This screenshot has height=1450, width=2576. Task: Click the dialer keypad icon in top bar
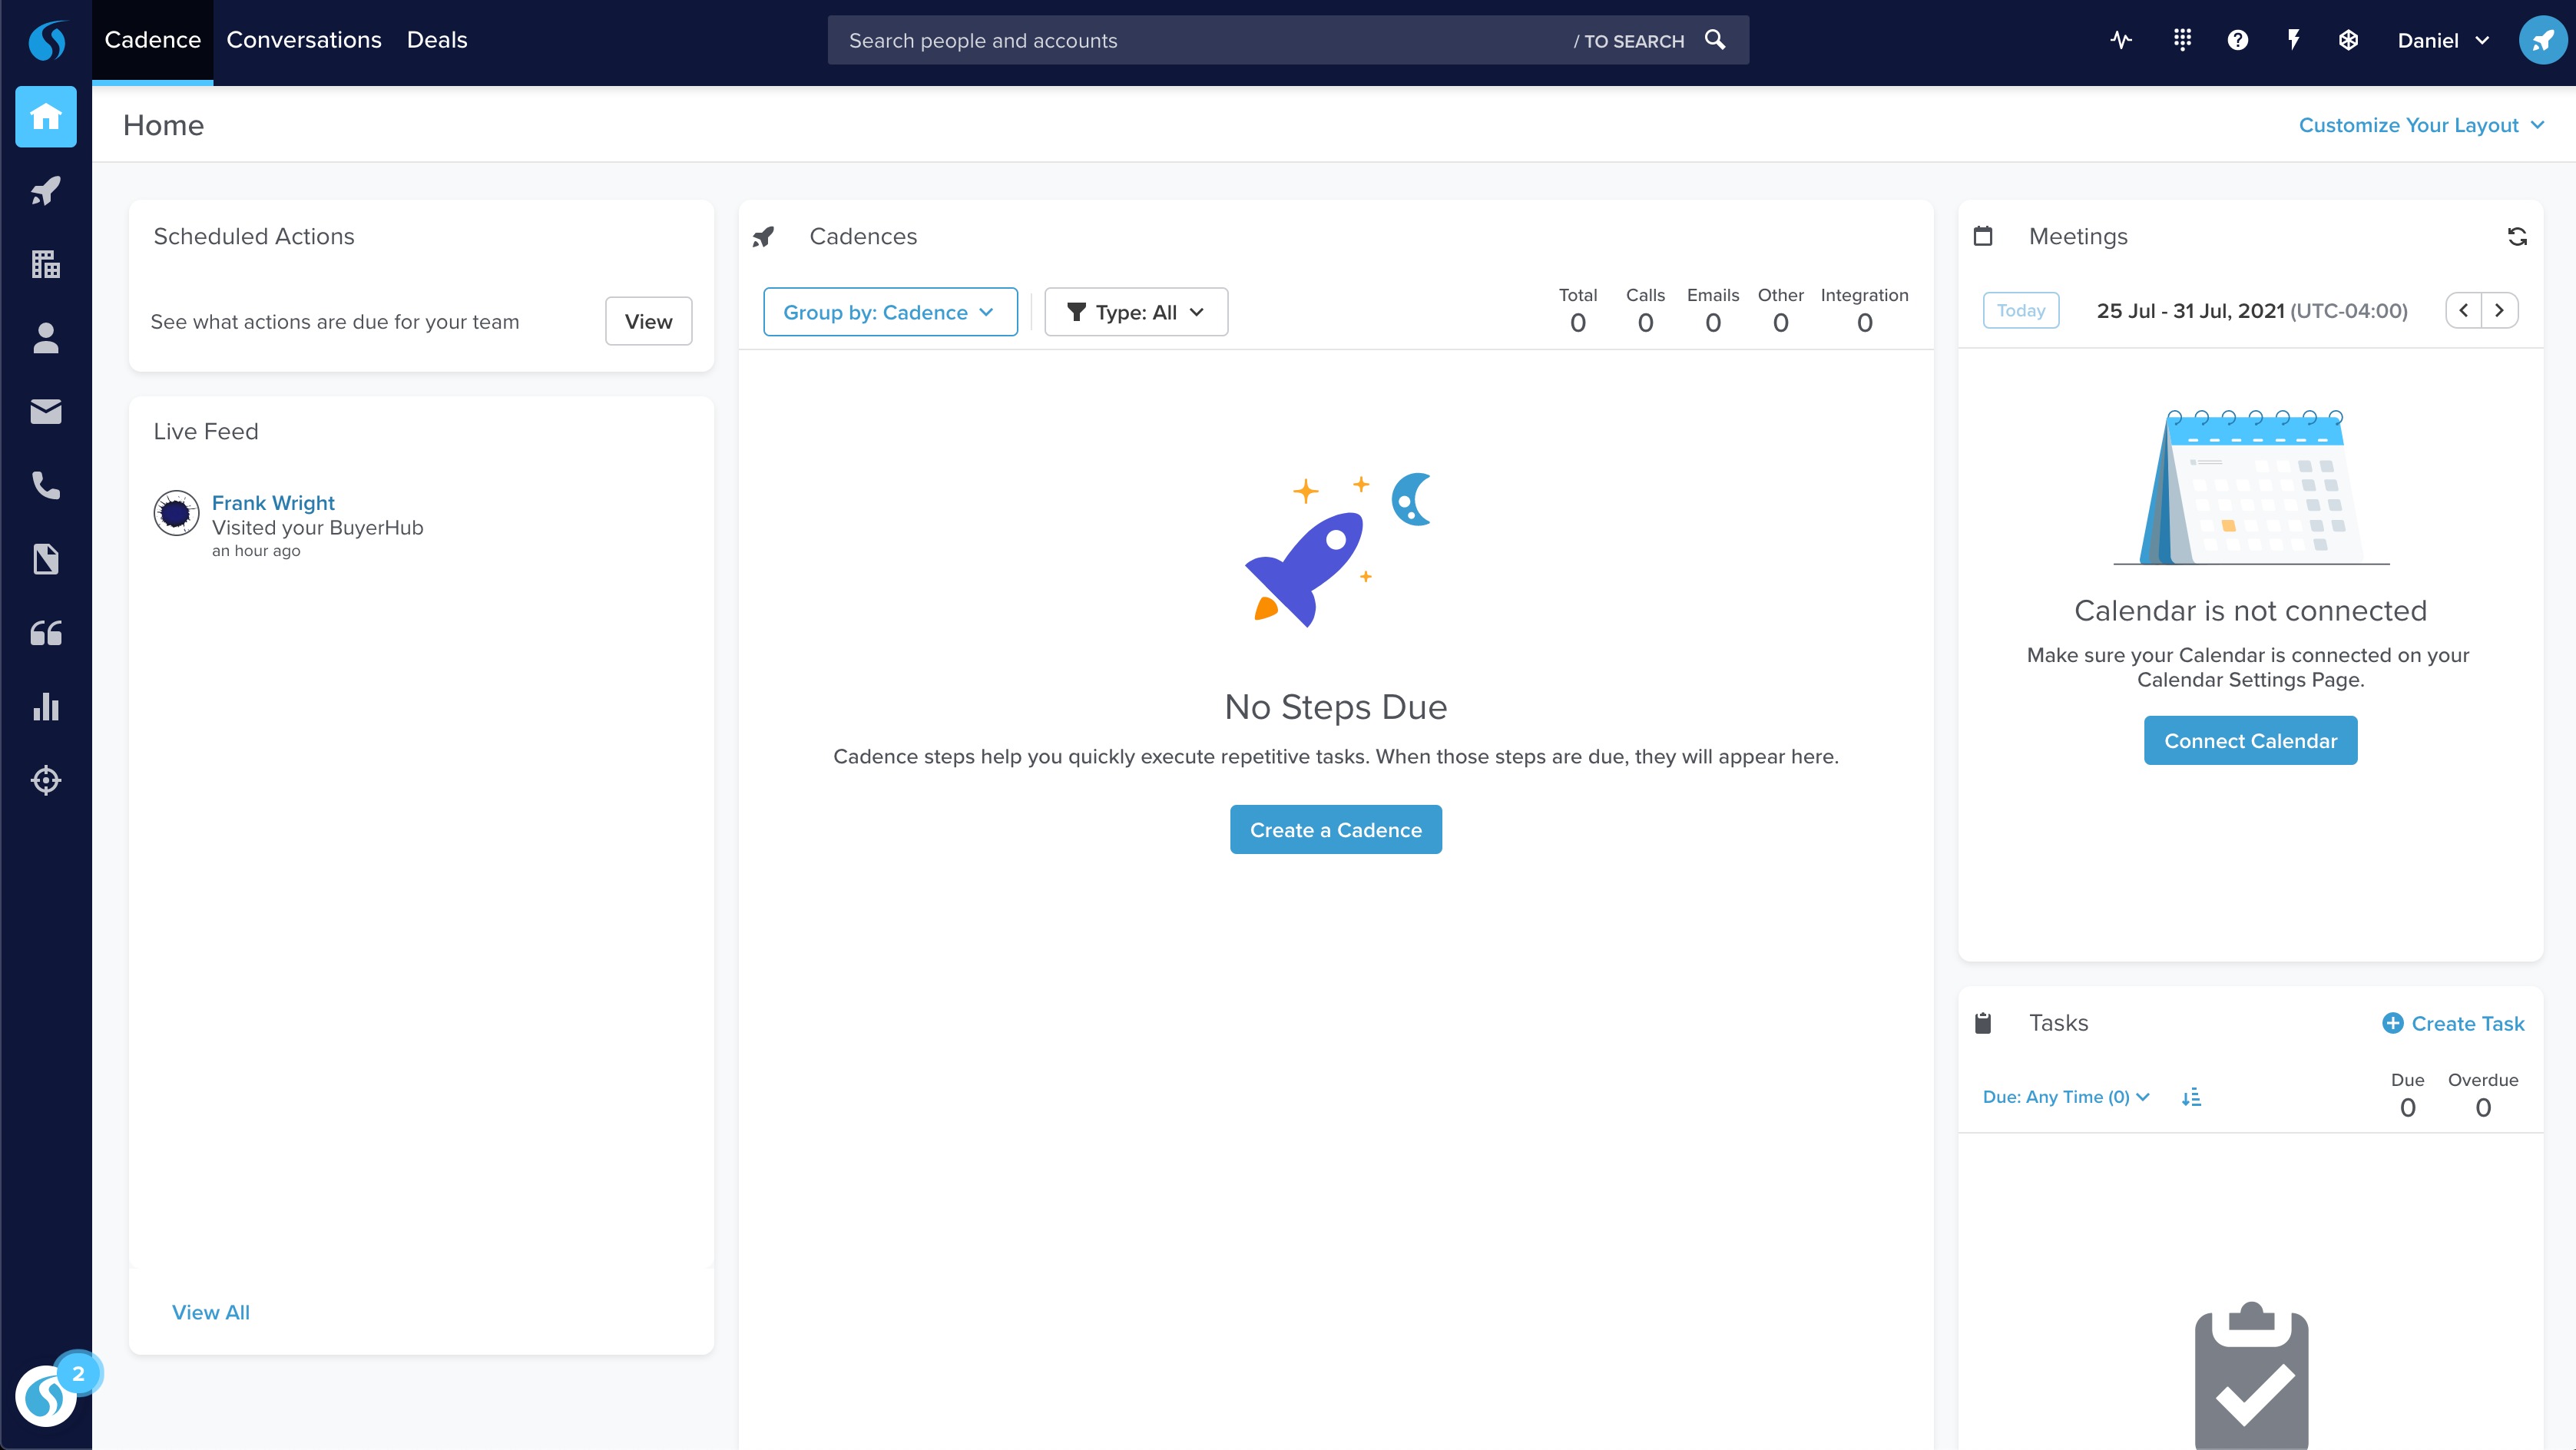[2182, 40]
